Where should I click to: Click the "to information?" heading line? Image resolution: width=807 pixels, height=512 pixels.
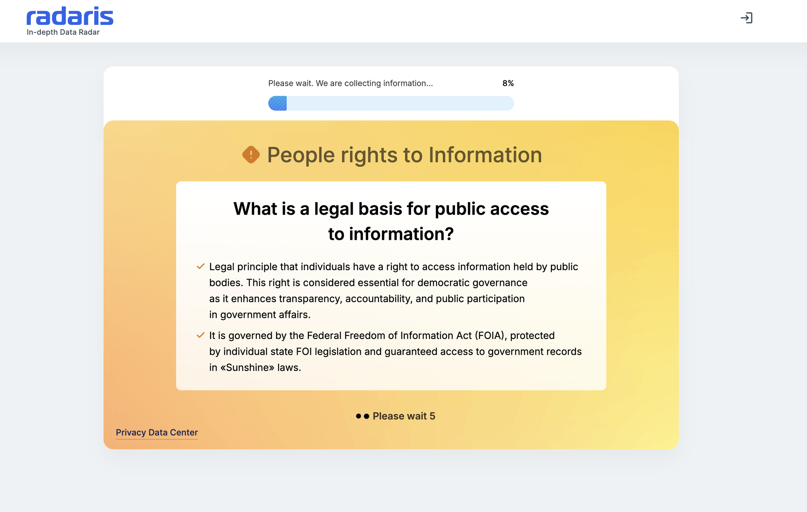pyautogui.click(x=391, y=234)
